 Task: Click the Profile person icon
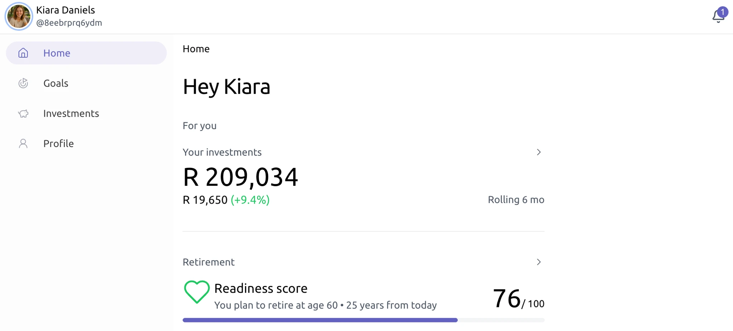pos(23,143)
